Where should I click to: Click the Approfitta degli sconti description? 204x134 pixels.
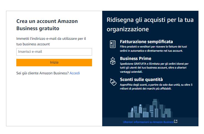point(156,86)
